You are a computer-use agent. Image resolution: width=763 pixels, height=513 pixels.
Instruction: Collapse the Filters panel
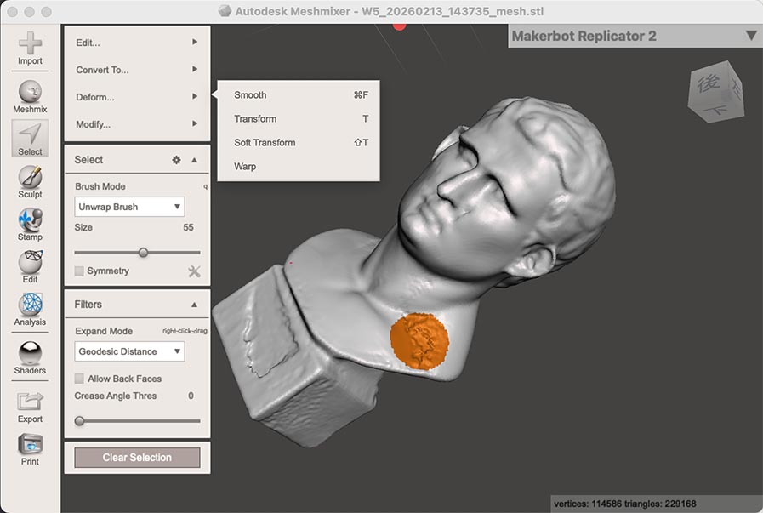pos(194,304)
